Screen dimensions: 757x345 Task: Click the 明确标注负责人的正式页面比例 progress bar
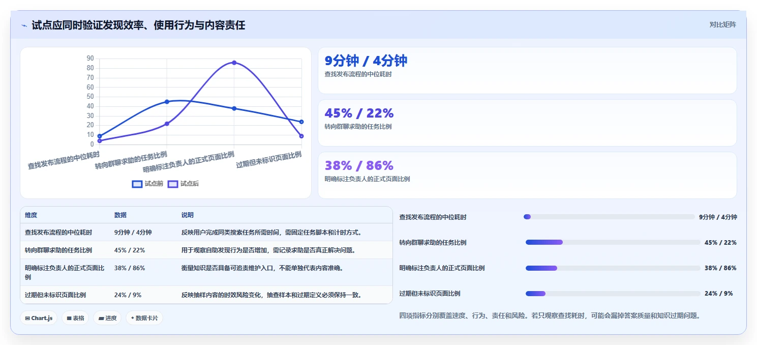tap(613, 268)
